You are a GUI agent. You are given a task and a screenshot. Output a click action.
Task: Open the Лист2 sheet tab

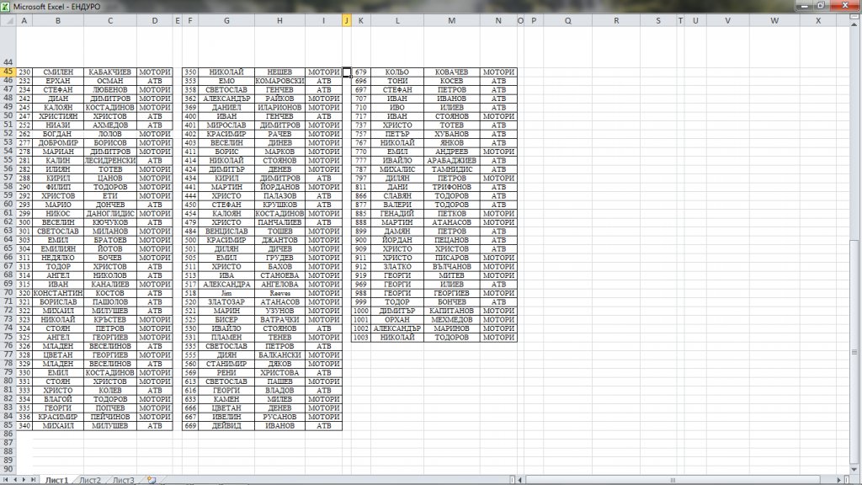90,480
